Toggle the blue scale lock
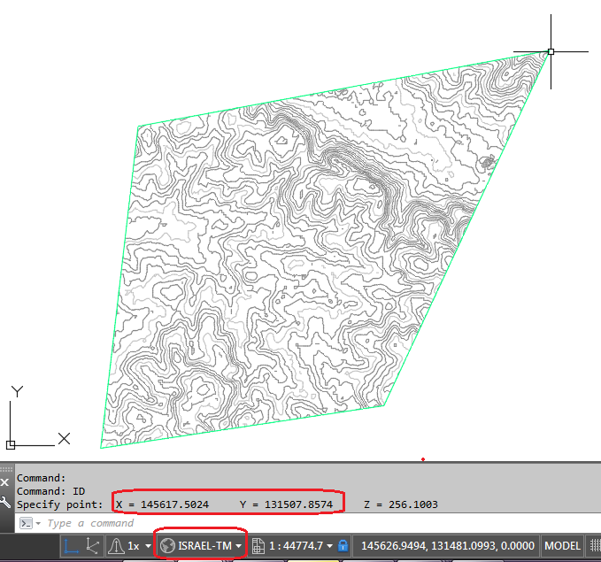Screen dimensions: 601x562 pos(343,546)
